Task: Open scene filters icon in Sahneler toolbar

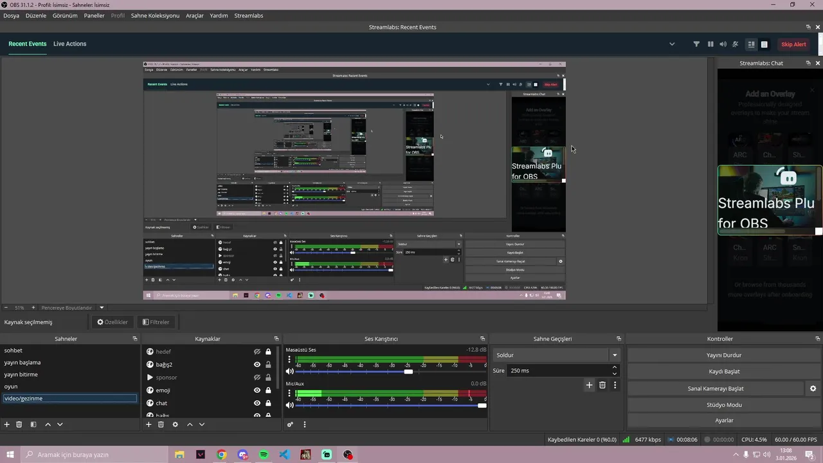Action: point(33,424)
